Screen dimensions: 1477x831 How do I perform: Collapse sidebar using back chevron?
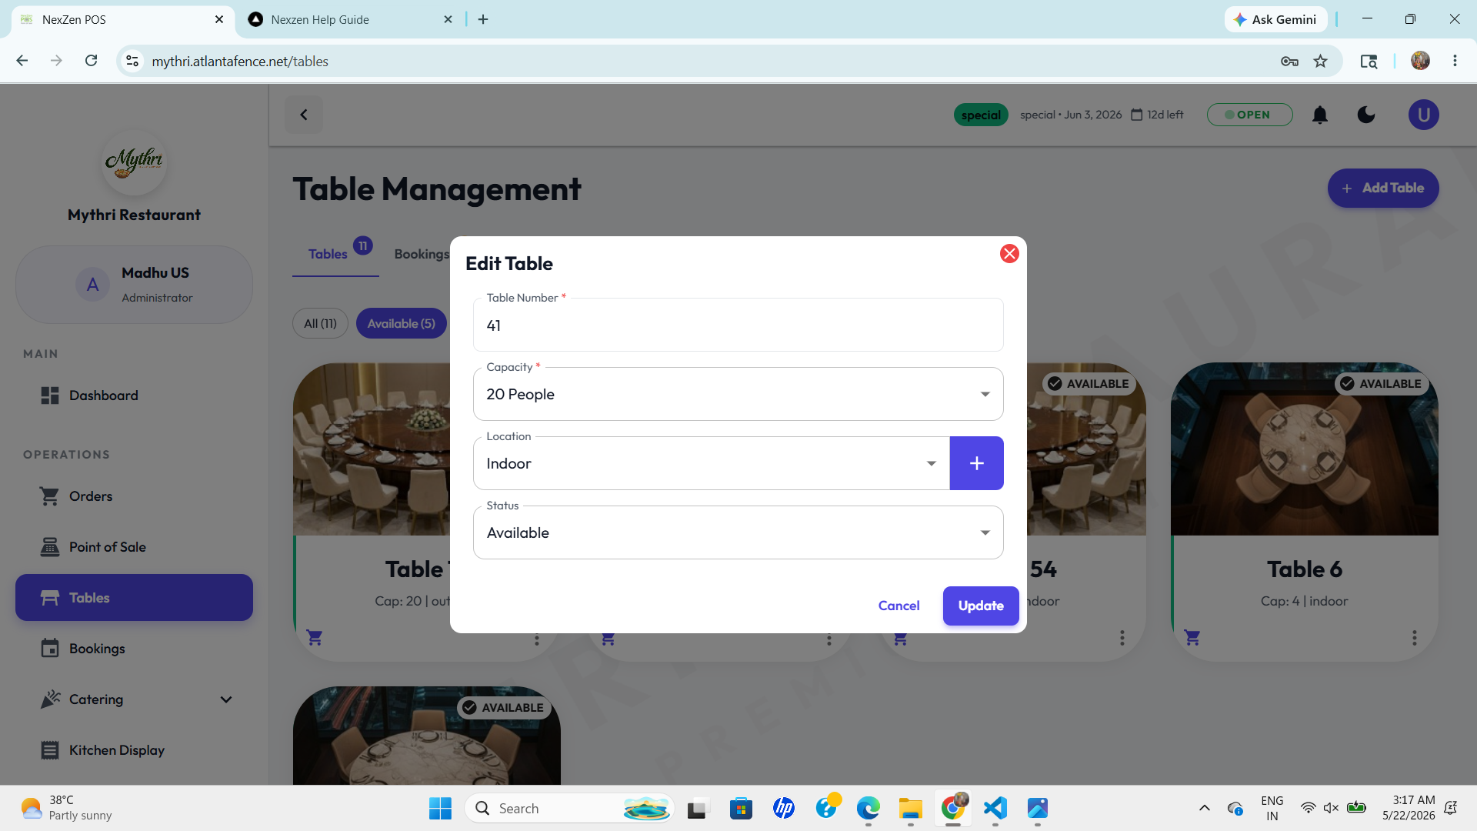point(304,115)
